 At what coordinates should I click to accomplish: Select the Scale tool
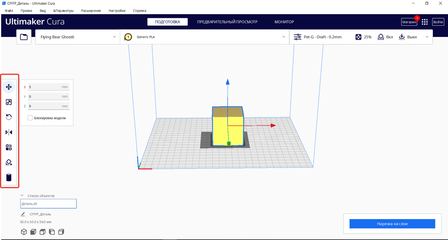pyautogui.click(x=9, y=102)
